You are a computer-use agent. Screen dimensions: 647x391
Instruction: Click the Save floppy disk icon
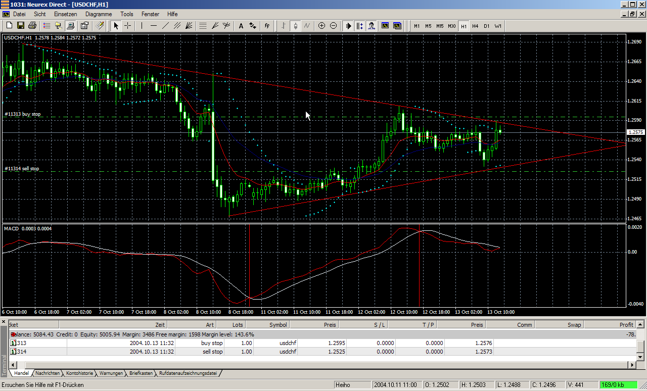tap(21, 26)
